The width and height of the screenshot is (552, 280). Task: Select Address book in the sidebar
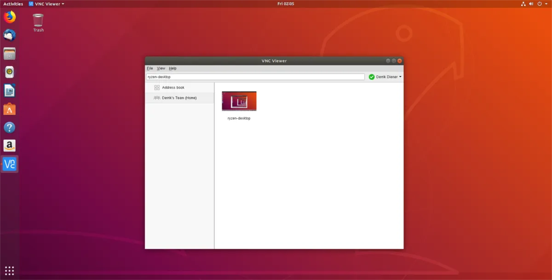pyautogui.click(x=179, y=87)
